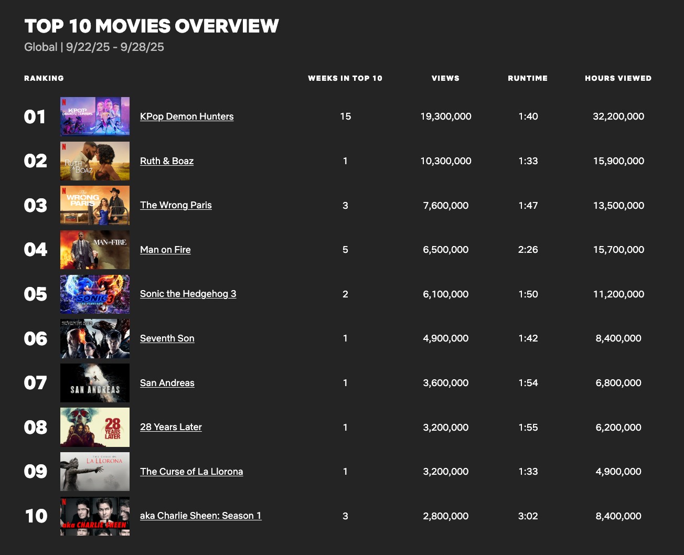This screenshot has width=684, height=555.
Task: Open the 28 Years Later poster thumbnail
Action: pos(95,427)
